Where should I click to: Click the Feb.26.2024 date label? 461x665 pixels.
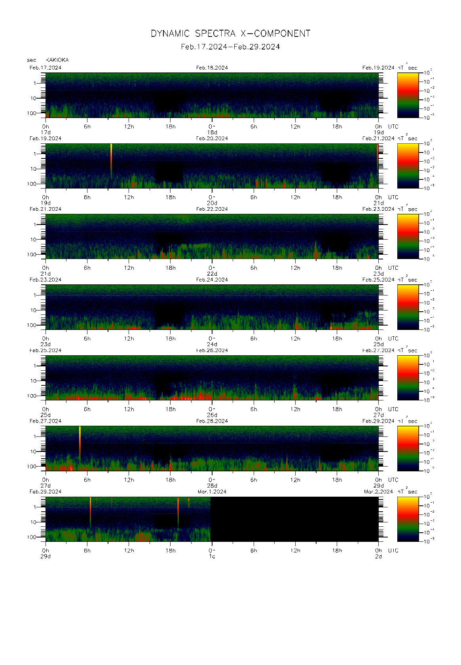coord(212,351)
